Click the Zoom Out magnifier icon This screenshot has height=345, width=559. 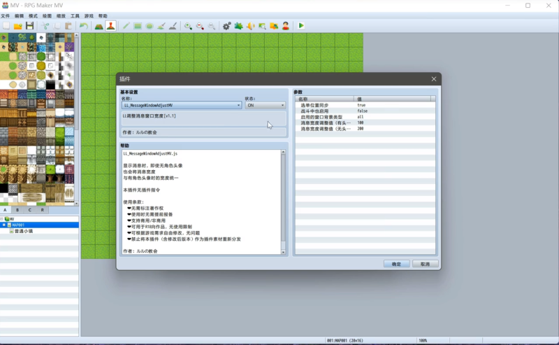click(x=200, y=26)
